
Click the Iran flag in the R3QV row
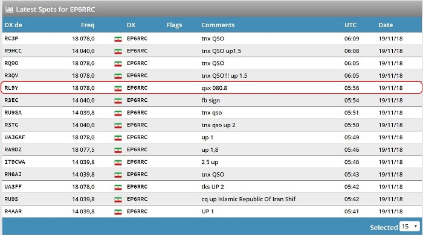[118, 76]
